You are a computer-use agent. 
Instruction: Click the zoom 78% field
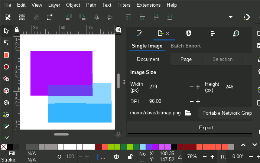pyautogui.click(x=192, y=157)
